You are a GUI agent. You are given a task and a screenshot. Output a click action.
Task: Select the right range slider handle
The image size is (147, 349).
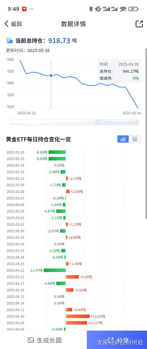point(137,122)
